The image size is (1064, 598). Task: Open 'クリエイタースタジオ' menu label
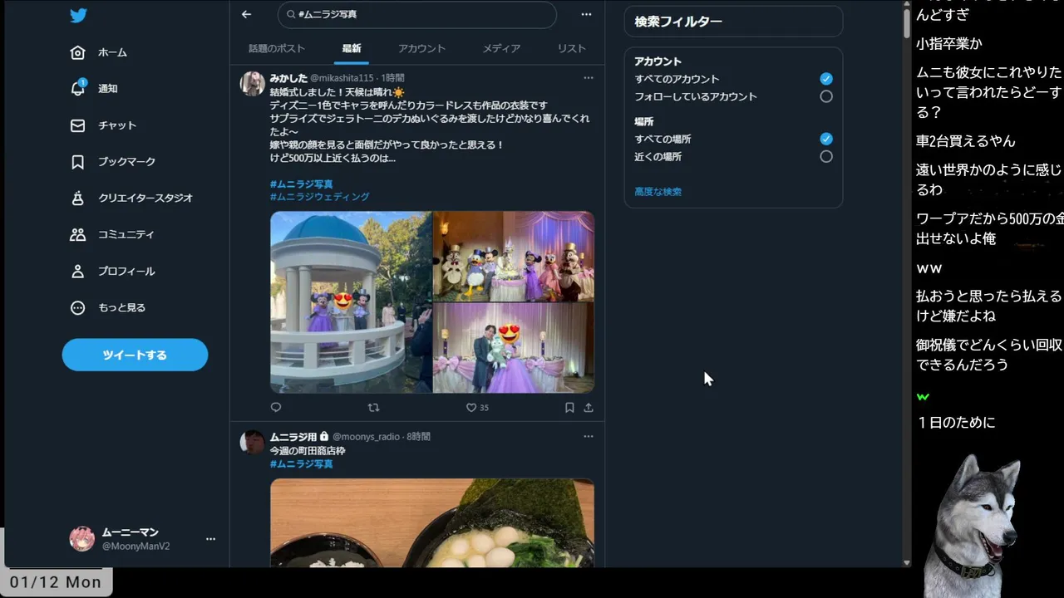pos(145,198)
